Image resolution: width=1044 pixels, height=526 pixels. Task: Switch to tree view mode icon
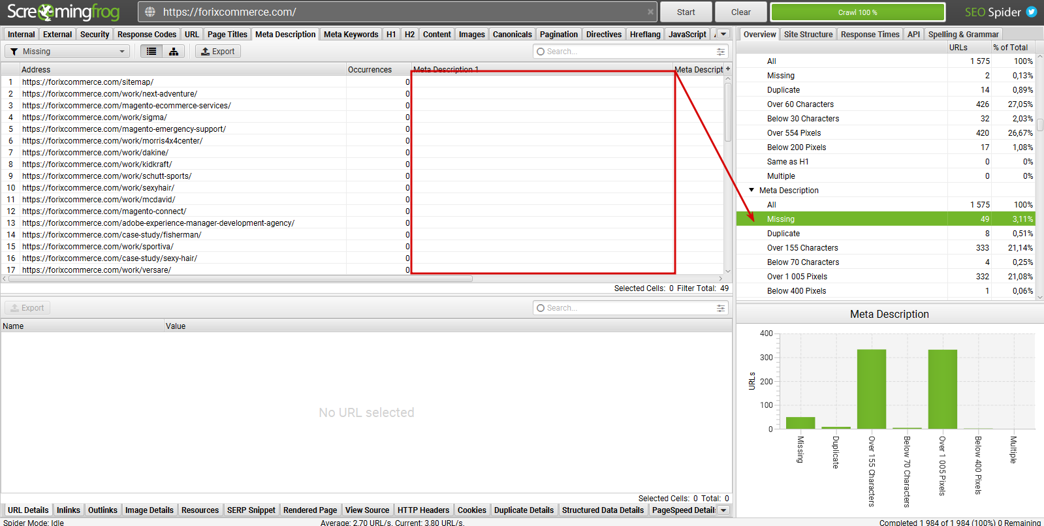click(174, 52)
